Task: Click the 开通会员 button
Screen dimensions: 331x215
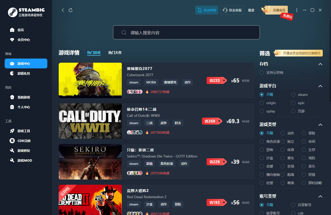Action: coord(276,10)
